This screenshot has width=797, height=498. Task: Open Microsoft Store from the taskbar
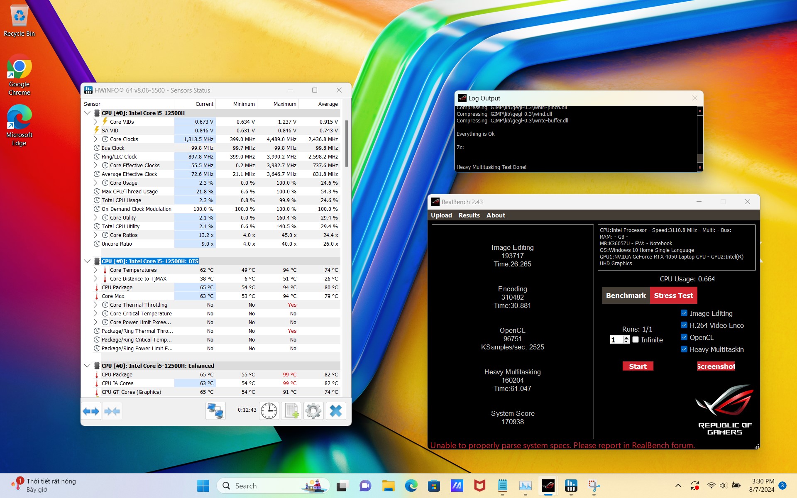434,486
